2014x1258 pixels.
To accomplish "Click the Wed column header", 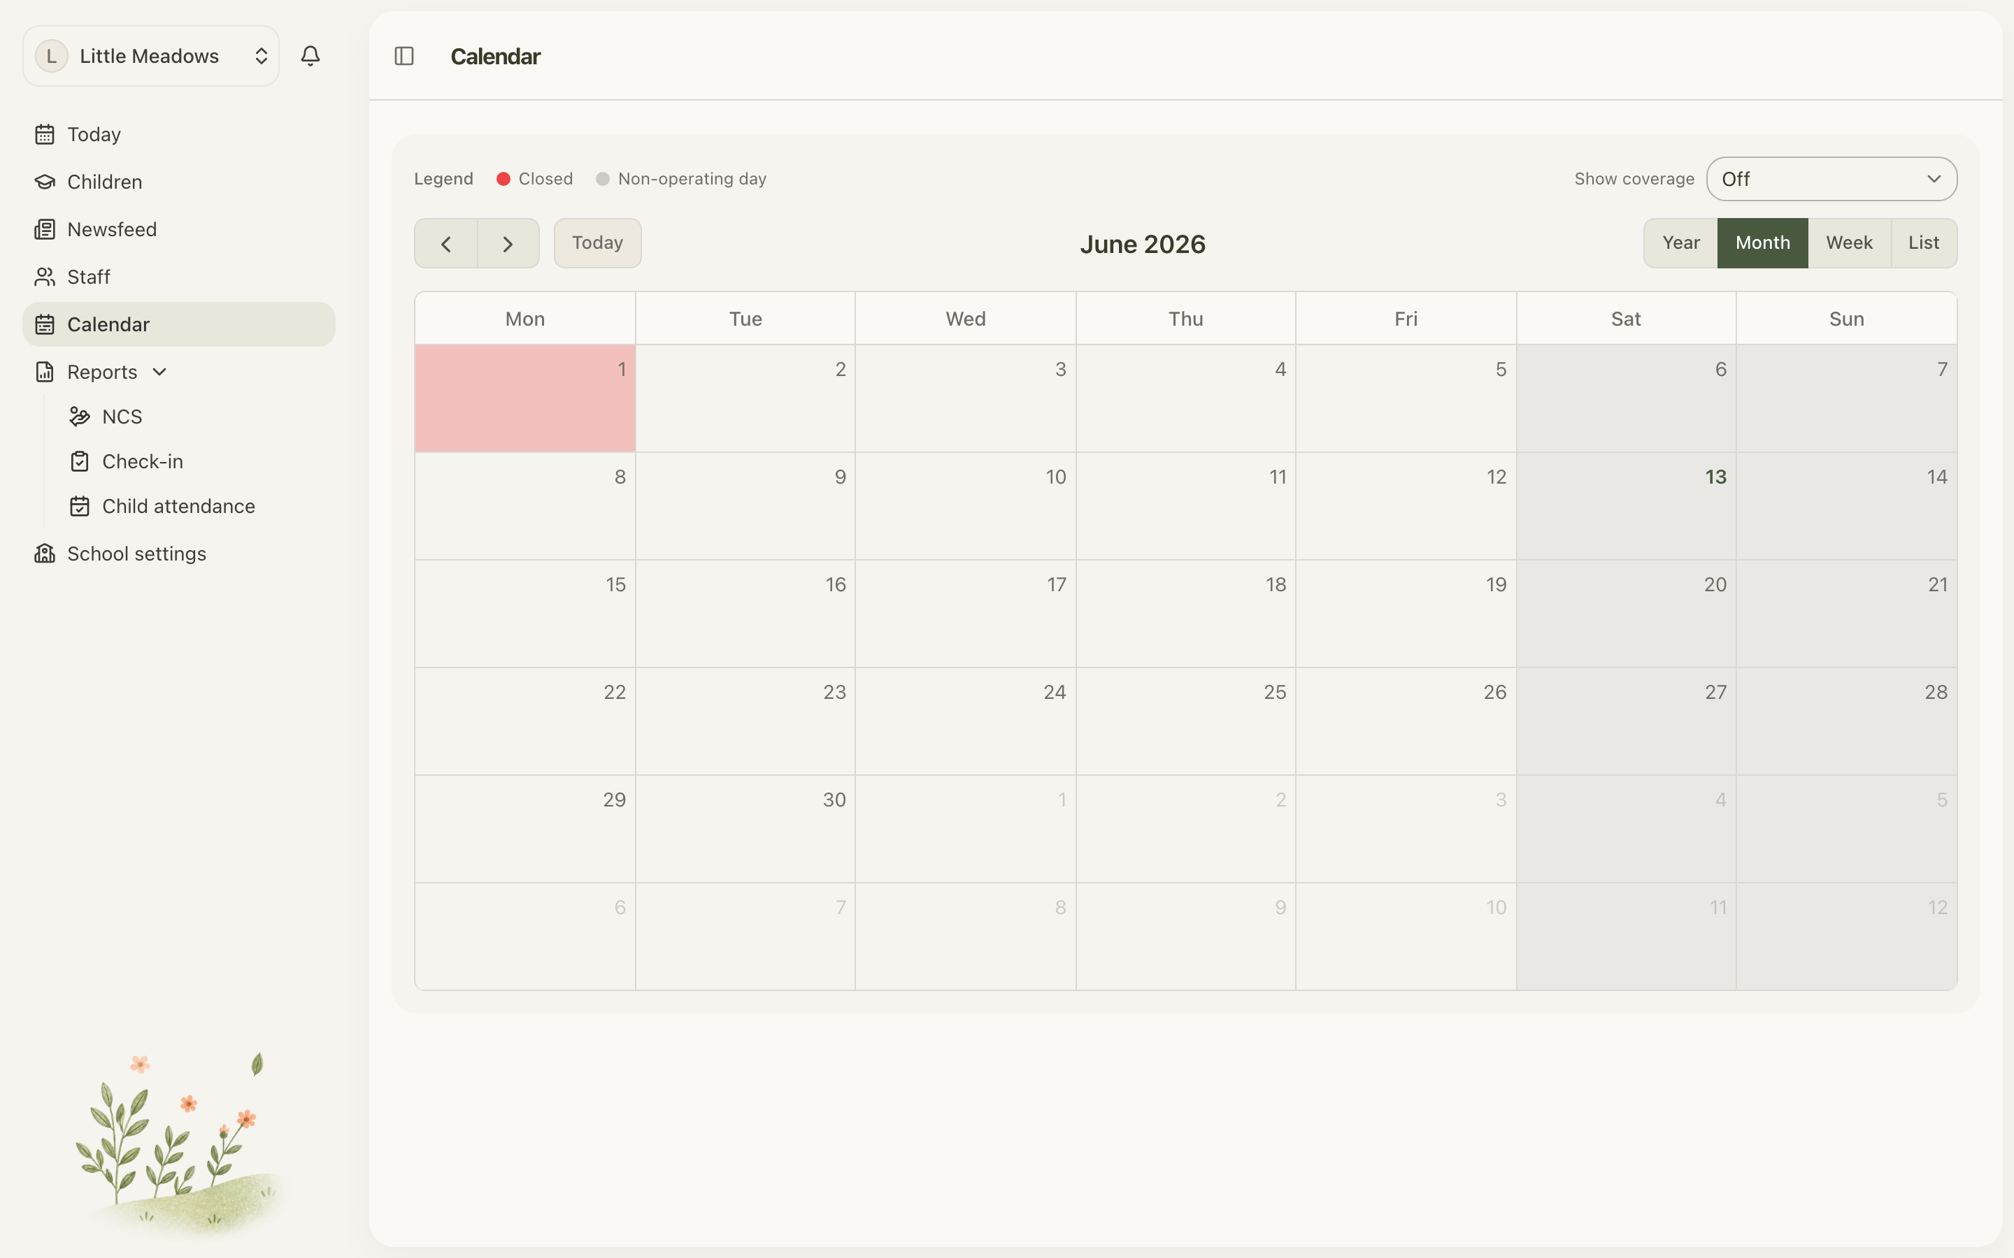I will click(965, 319).
